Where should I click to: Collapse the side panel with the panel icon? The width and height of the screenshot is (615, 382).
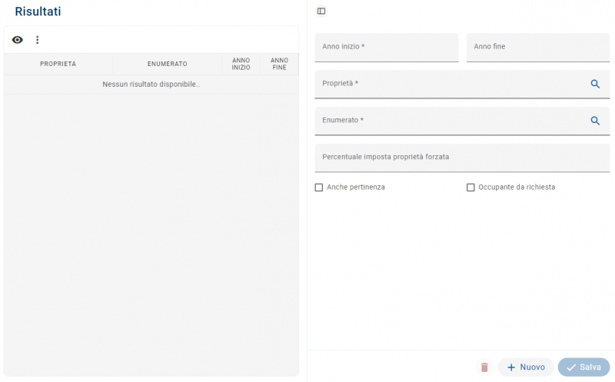coord(321,12)
